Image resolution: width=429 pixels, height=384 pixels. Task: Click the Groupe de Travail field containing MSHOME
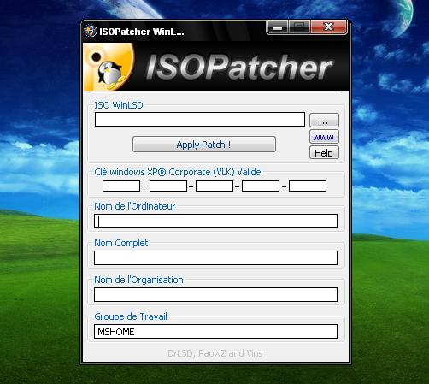pos(215,332)
